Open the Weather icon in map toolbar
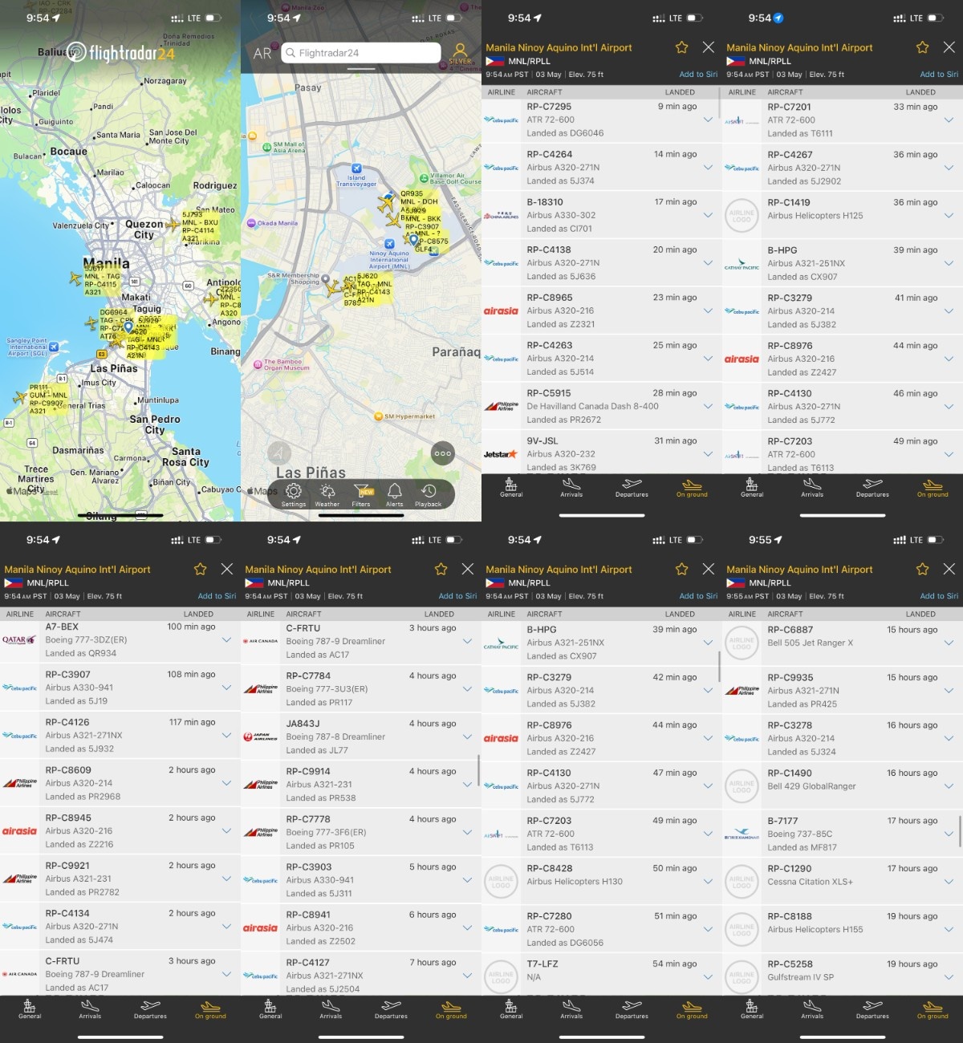 pos(327,494)
